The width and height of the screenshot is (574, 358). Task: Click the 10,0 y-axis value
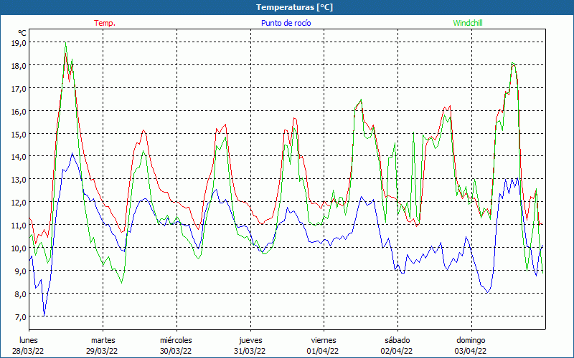click(x=19, y=248)
